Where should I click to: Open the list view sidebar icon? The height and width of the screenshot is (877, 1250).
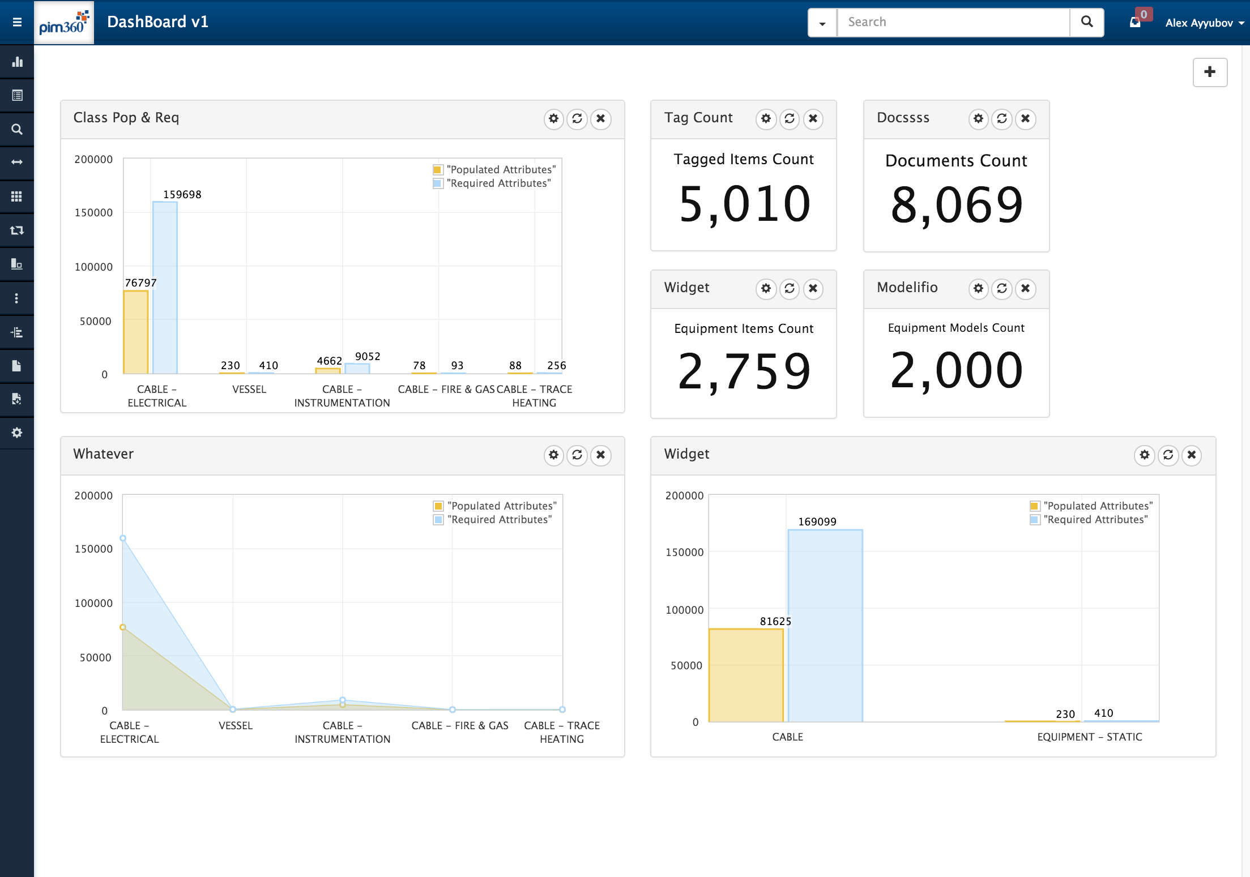pyautogui.click(x=17, y=95)
